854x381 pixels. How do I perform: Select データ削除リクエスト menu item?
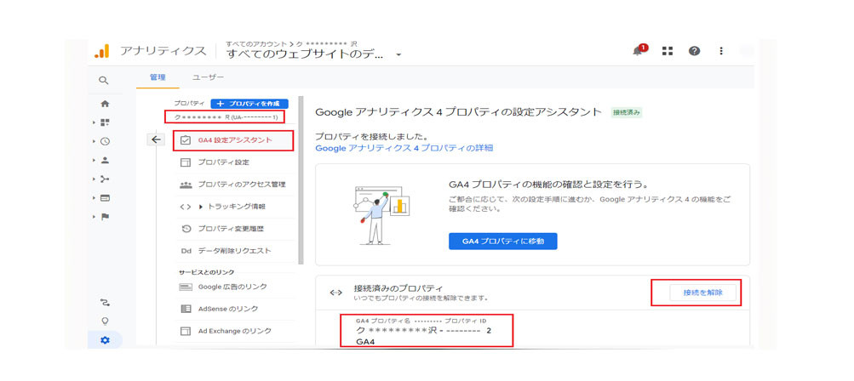(x=235, y=252)
